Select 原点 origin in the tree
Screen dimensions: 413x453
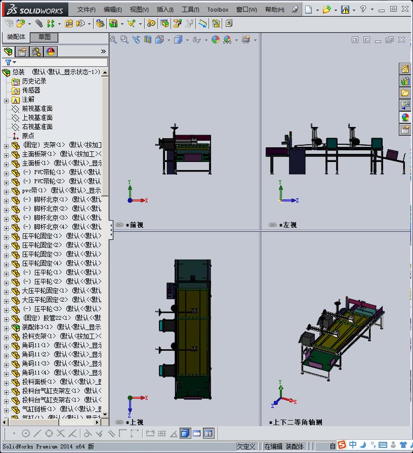[x=28, y=136]
